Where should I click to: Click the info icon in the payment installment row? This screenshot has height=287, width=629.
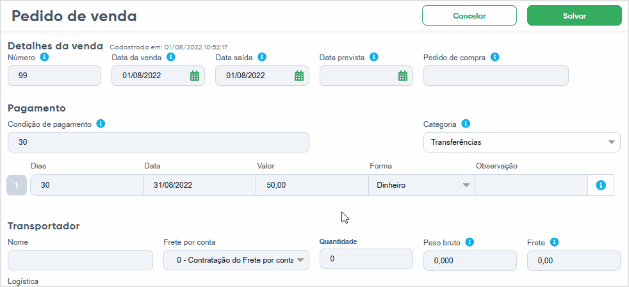click(x=601, y=185)
